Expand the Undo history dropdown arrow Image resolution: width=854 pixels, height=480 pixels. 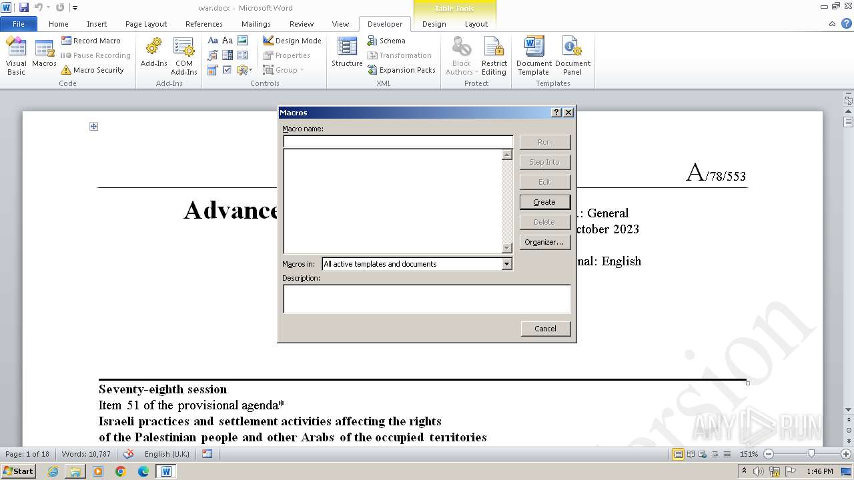48,8
